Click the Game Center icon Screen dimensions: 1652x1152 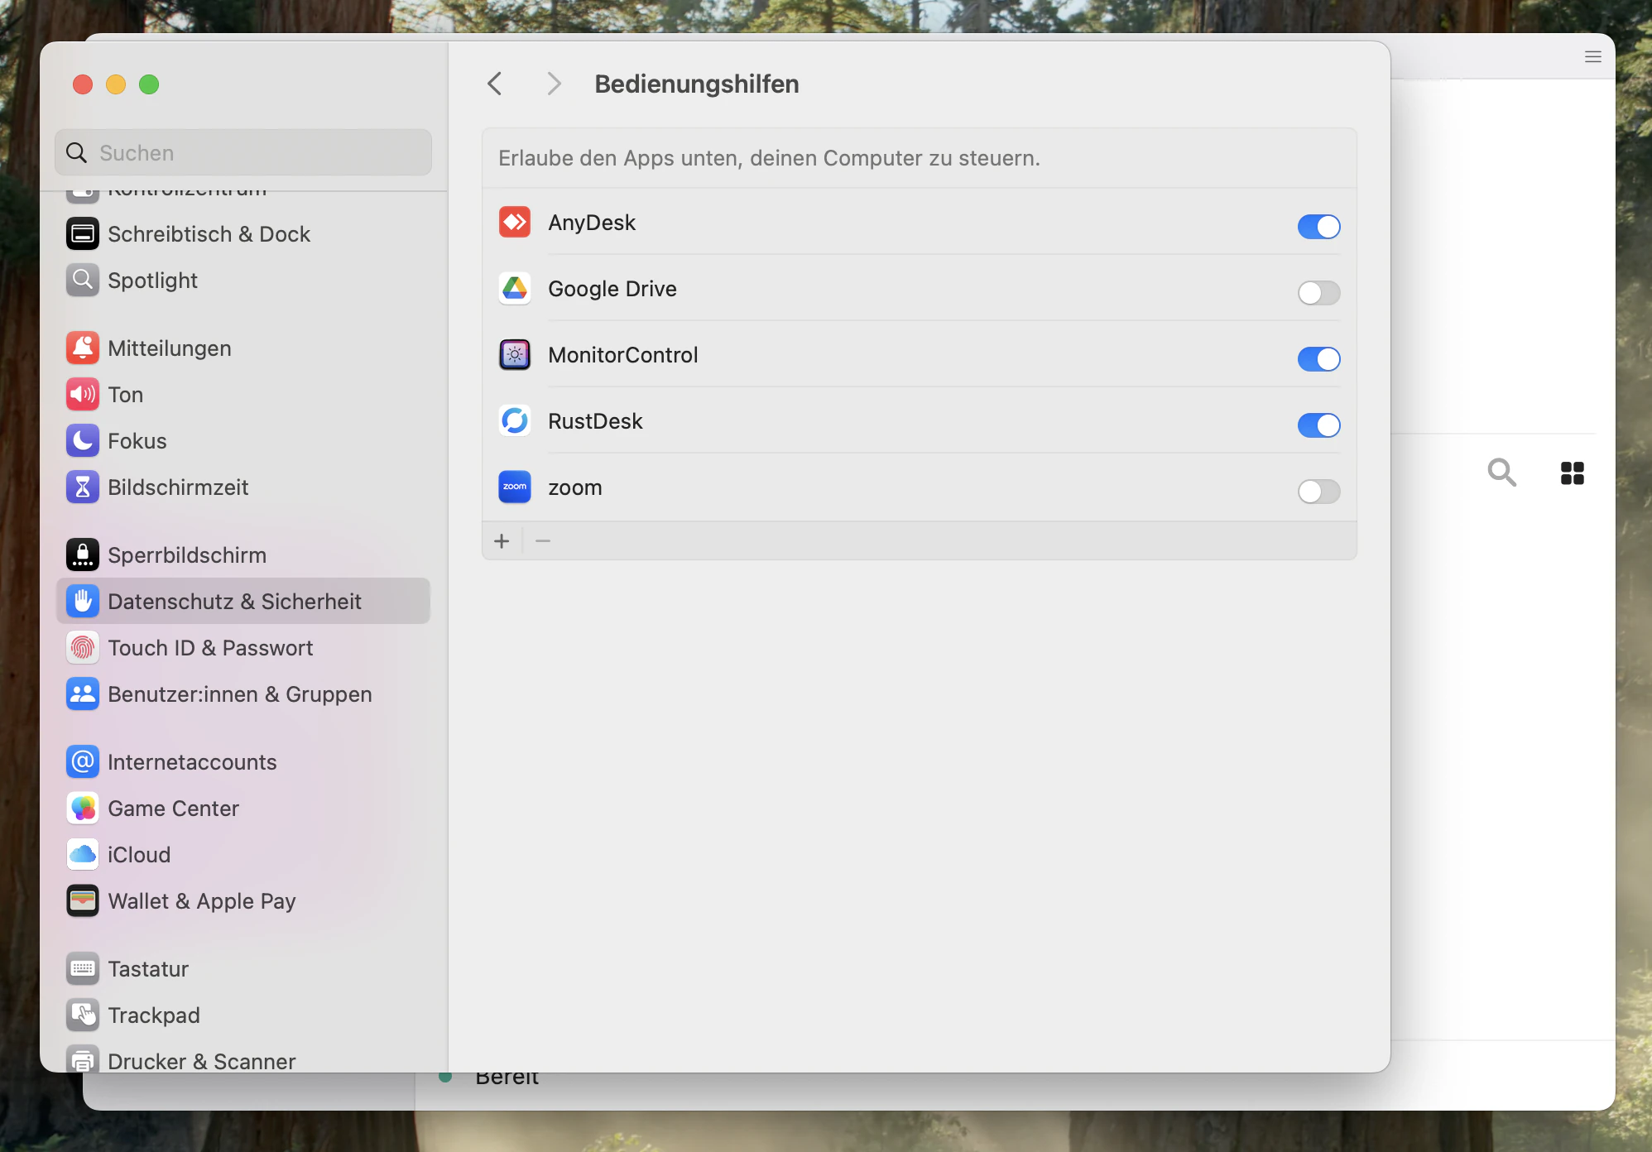point(83,809)
